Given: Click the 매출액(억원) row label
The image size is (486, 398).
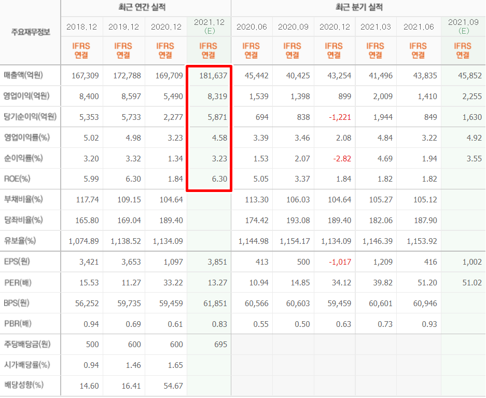Looking at the screenshot, I should click(x=23, y=75).
